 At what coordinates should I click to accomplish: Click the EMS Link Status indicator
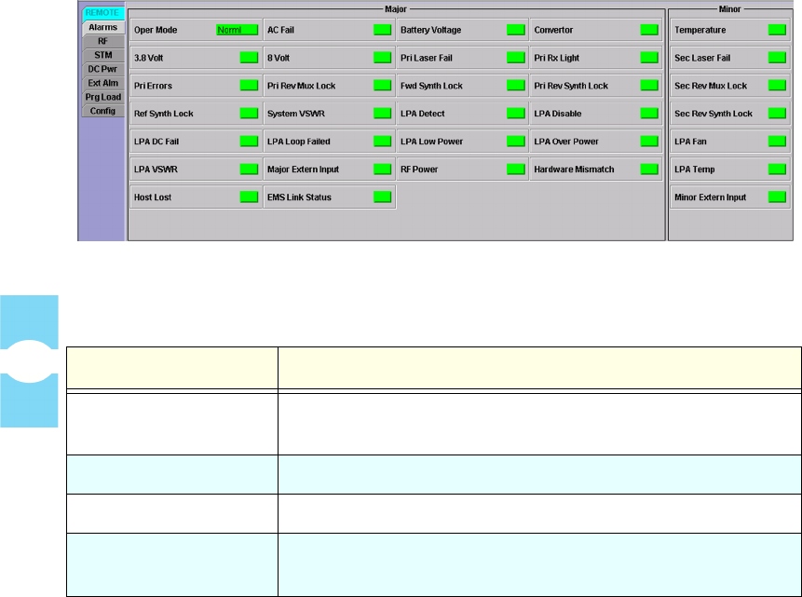[382, 197]
